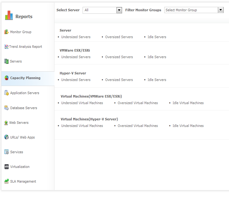Click the Select Monitor Group combo box
Screen dimensions: 229x197
[194, 10]
